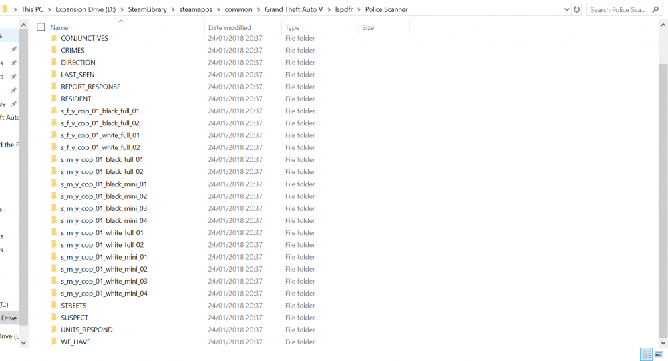Viewport: 668px width, 361px height.
Task: Click the SUSPECT folder icon
Action: coord(53,318)
